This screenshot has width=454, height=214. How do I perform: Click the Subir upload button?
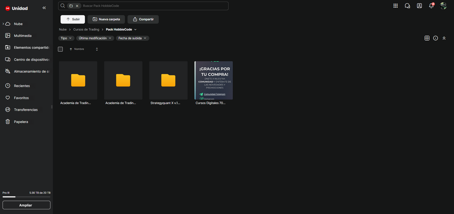pos(73,19)
